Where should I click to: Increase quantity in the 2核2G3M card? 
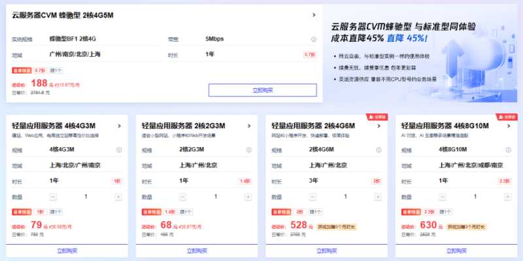point(248,197)
